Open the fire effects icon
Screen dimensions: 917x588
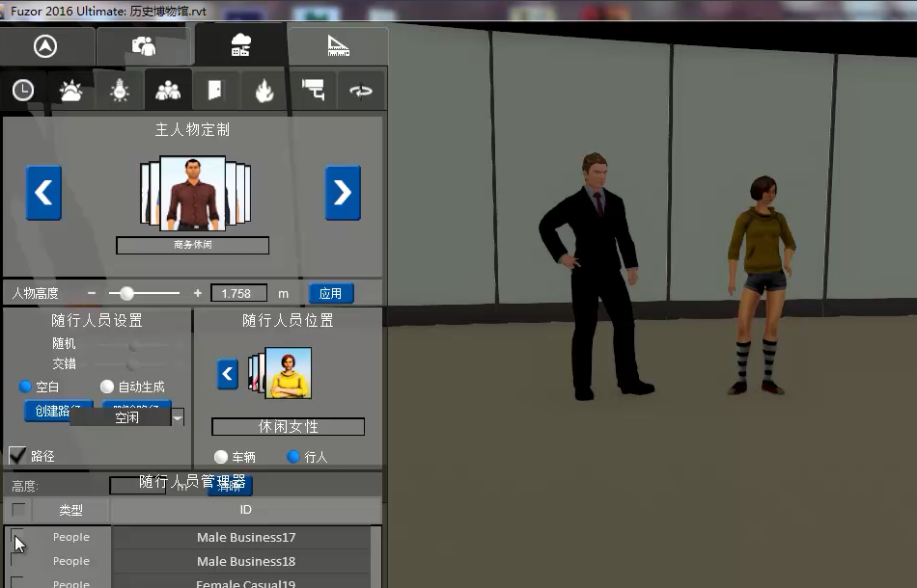[264, 91]
